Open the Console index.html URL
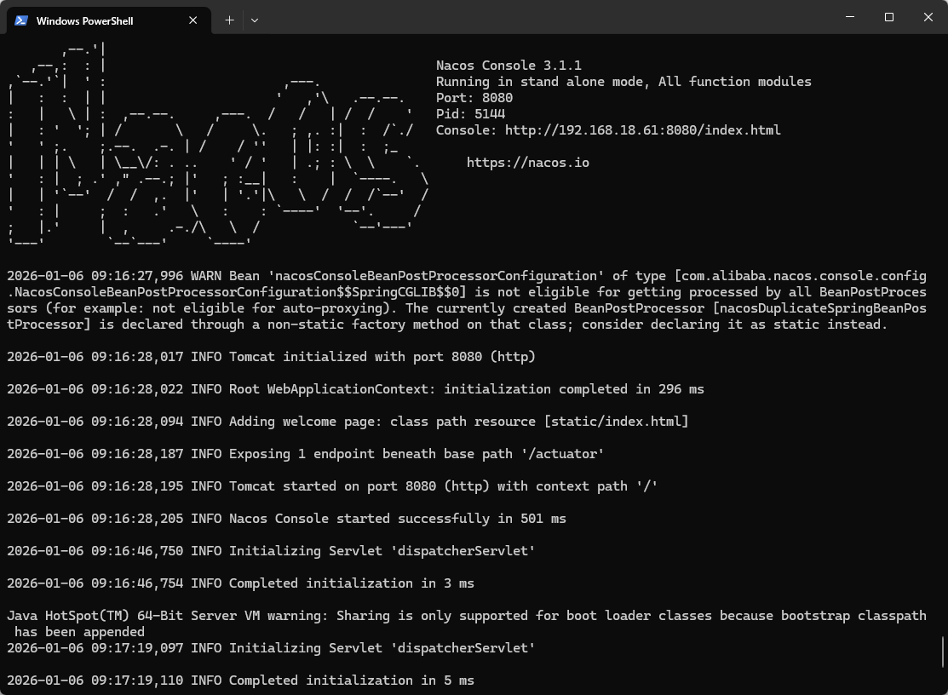 tap(642, 130)
